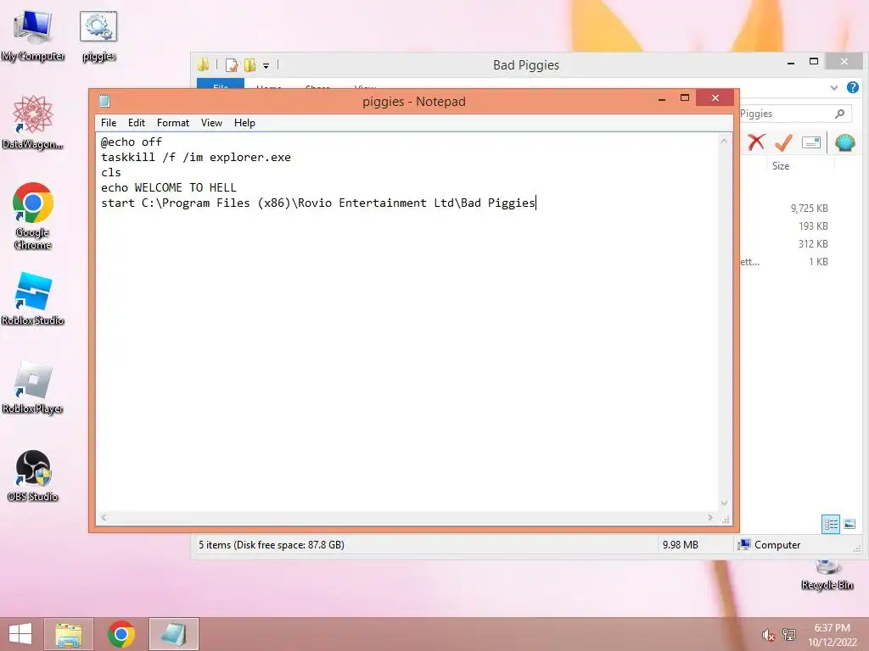Click the orange checkmark icon in Explorer
This screenshot has width=869, height=651.
coord(783,142)
